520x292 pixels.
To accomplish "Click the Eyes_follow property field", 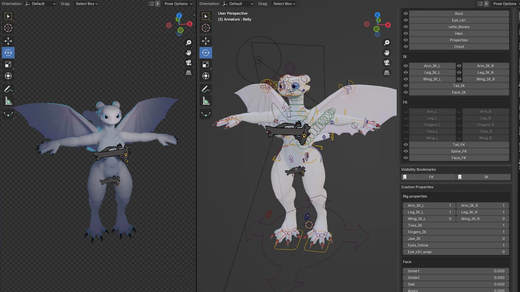I will [456, 245].
